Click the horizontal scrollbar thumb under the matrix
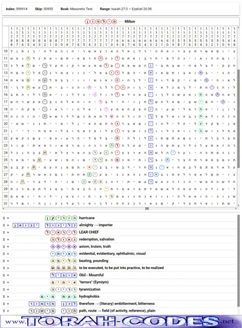242x328 pixels. click(x=147, y=208)
